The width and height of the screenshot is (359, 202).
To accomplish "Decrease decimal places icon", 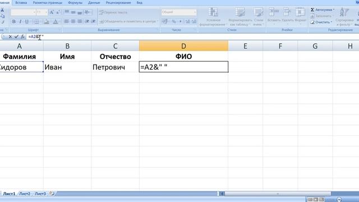I will point(194,21).
